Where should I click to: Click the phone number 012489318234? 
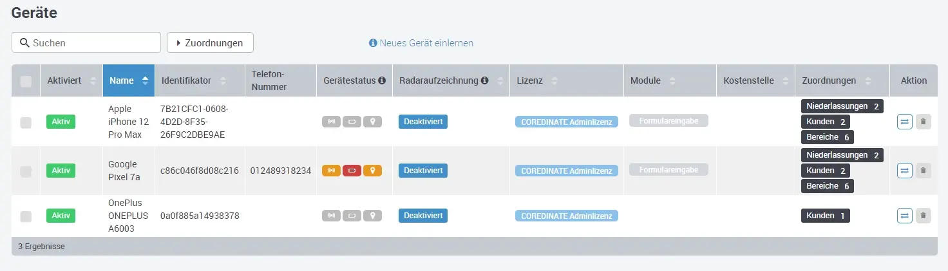(x=281, y=171)
